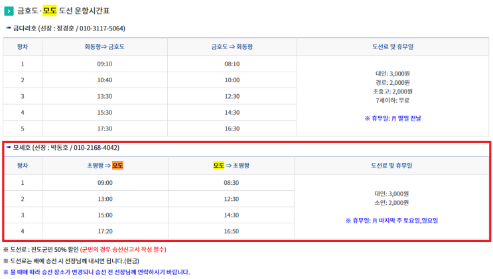The height and width of the screenshot is (279, 493).
Task: Click the blue bullet icon before 모세호
Action: click(9, 147)
